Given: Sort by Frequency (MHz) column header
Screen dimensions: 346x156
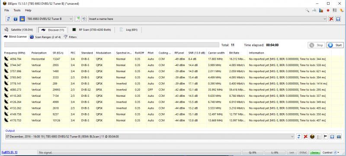Looking at the screenshot, I should click(15, 53).
